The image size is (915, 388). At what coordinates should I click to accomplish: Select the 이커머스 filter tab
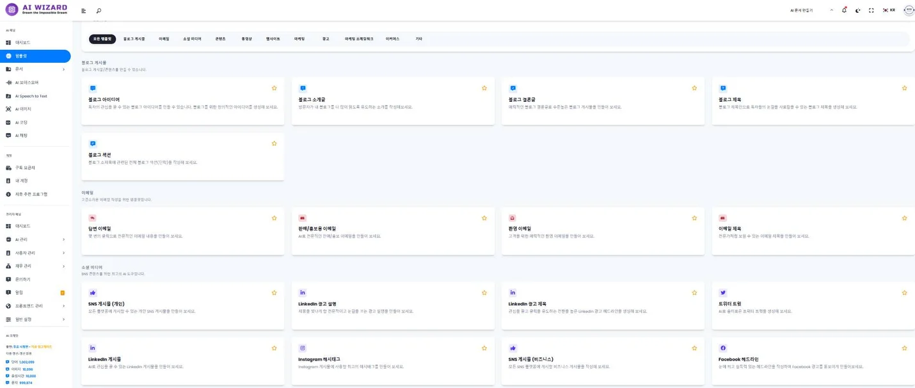(392, 39)
